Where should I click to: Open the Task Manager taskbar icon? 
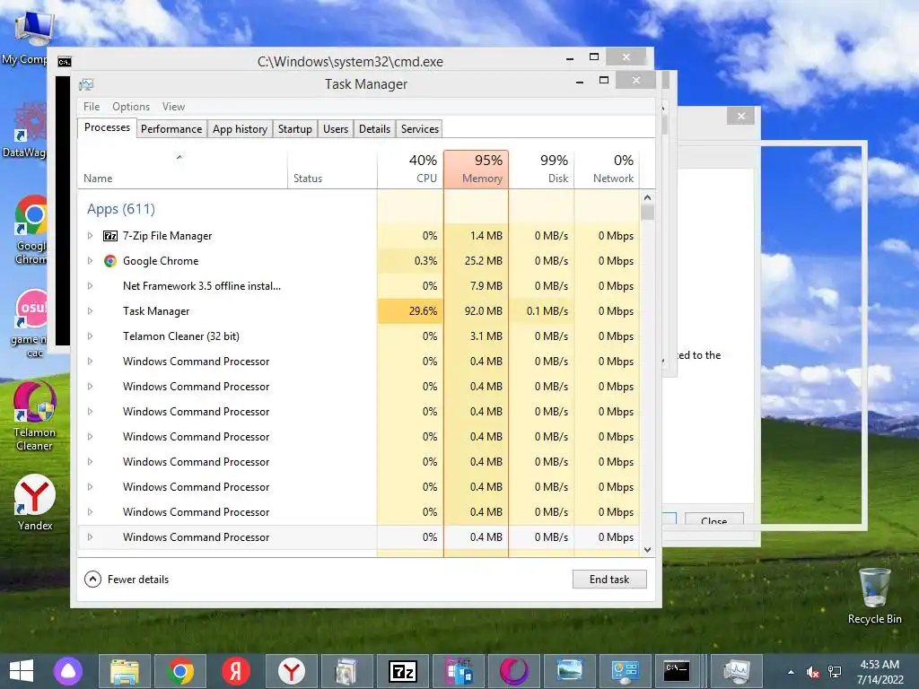point(736,671)
